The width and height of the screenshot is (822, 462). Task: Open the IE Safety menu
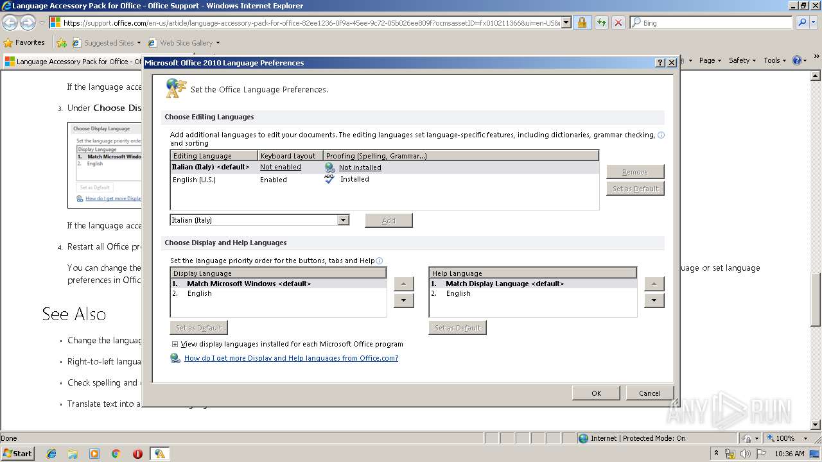pyautogui.click(x=742, y=60)
